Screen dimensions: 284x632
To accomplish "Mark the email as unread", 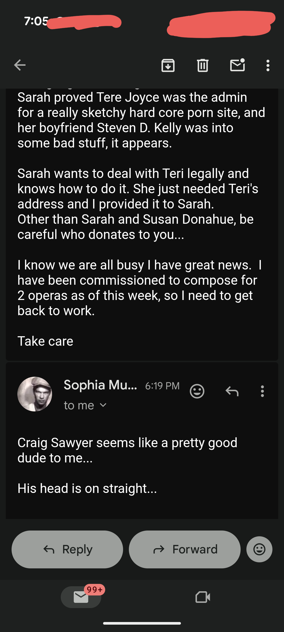I will tap(237, 65).
